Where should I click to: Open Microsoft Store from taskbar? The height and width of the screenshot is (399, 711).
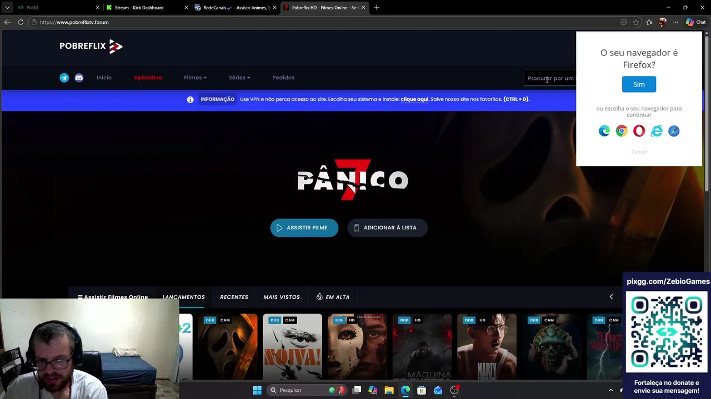point(422,390)
